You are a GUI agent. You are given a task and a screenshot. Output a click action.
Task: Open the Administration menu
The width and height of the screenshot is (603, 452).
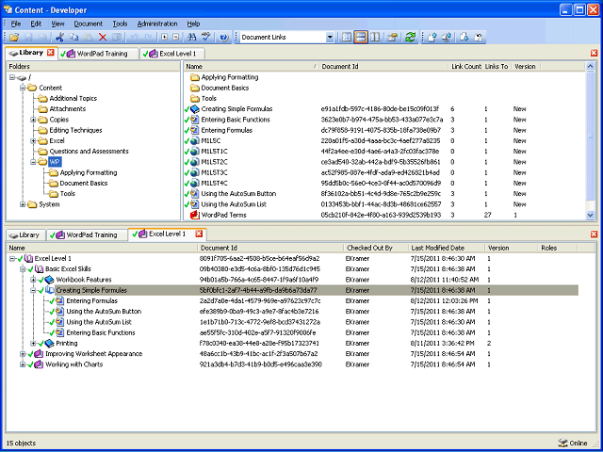point(157,24)
